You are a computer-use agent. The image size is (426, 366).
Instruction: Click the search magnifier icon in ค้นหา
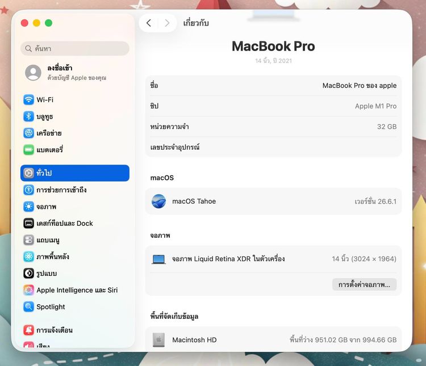click(x=28, y=49)
